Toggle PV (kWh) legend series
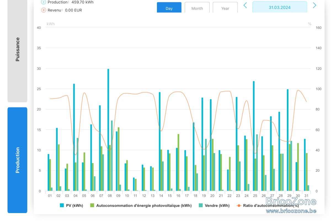 pyautogui.click(x=71, y=205)
